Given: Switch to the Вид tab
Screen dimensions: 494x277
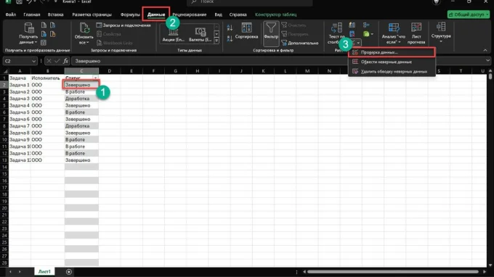Looking at the screenshot, I should (x=219, y=15).
